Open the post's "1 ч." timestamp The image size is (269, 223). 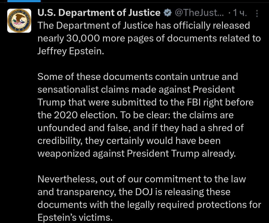240,13
